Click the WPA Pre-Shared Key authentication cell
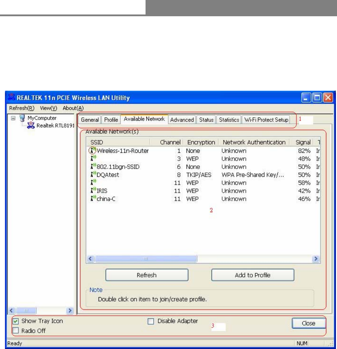This screenshot has height=349, width=337. point(253,175)
